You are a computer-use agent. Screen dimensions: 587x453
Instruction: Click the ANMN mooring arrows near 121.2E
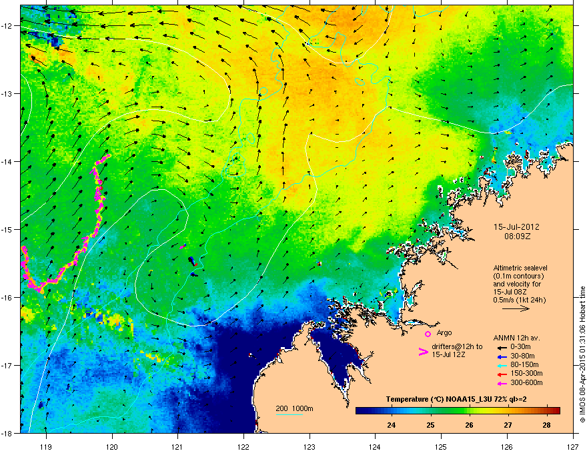click(x=193, y=261)
